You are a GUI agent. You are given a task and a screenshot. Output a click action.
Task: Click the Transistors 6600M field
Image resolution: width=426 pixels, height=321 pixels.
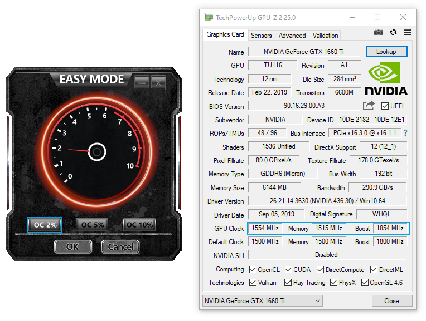coord(344,92)
